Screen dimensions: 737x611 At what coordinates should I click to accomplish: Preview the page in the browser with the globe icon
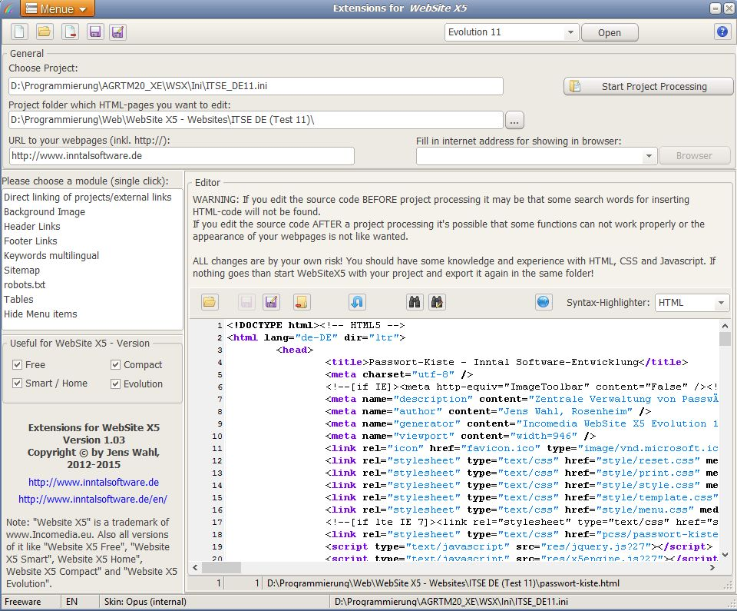coord(543,302)
